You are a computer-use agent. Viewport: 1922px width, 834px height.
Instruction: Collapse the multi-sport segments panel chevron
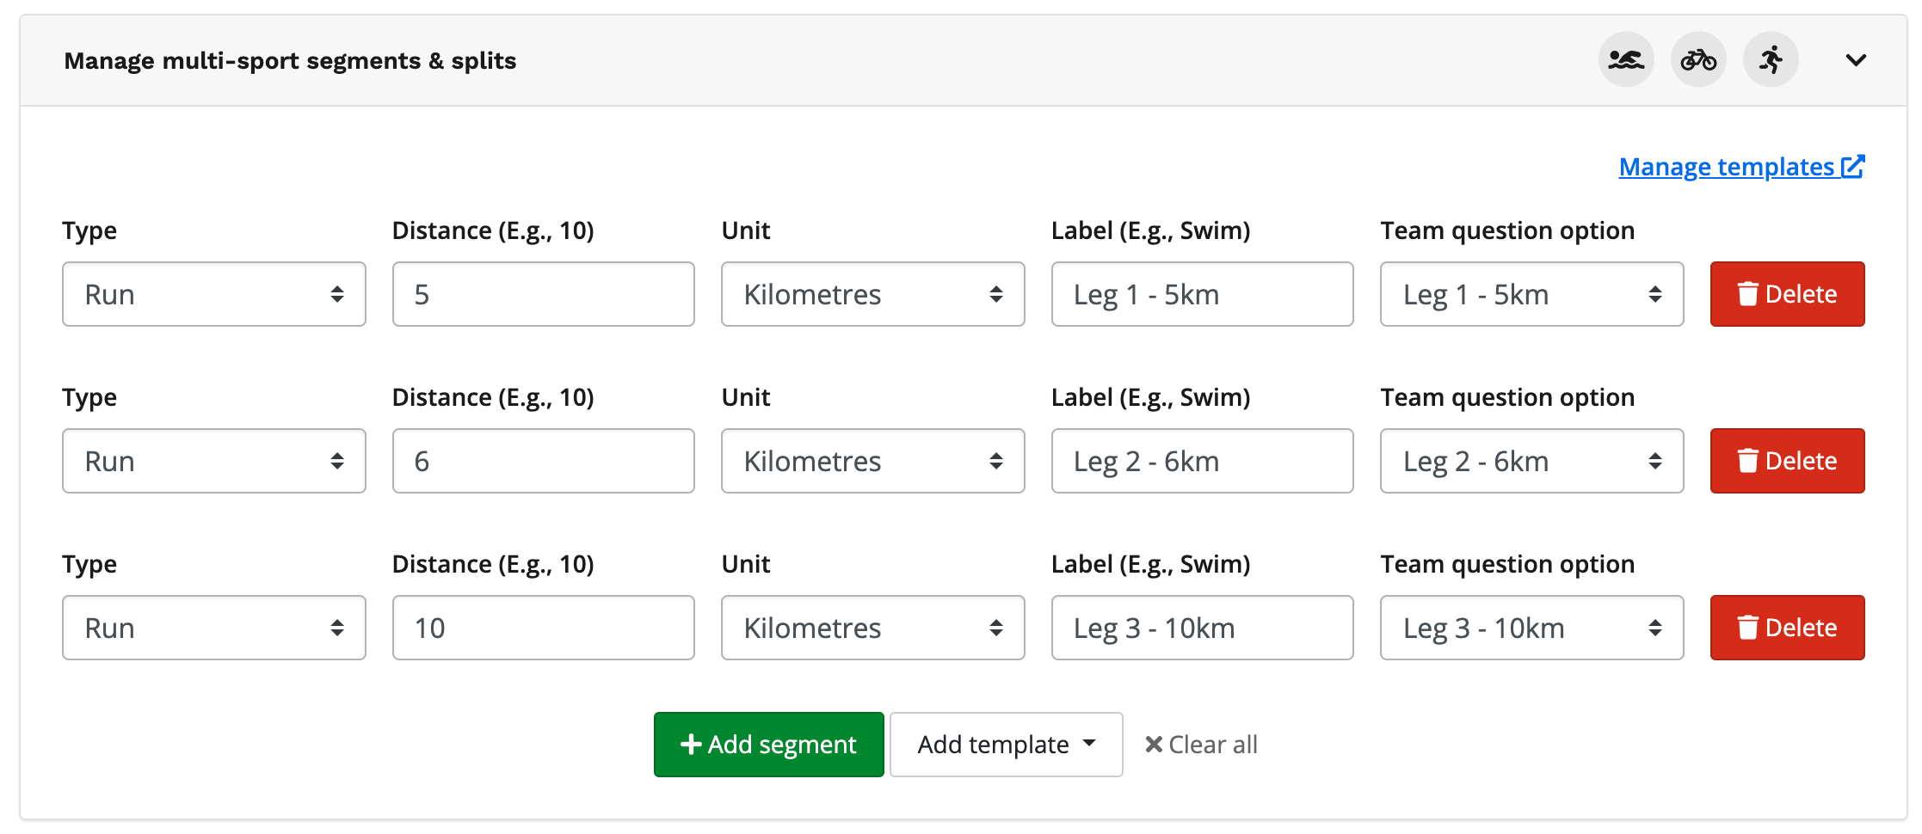click(1856, 60)
